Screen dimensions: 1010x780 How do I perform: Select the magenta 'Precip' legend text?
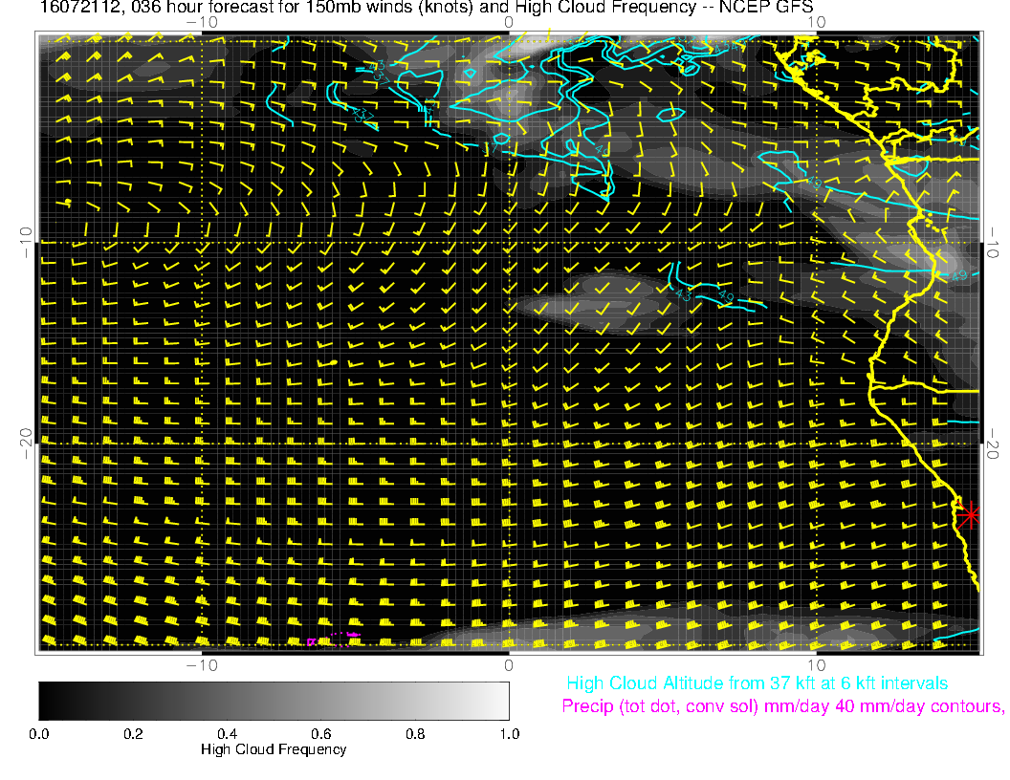coord(782,706)
